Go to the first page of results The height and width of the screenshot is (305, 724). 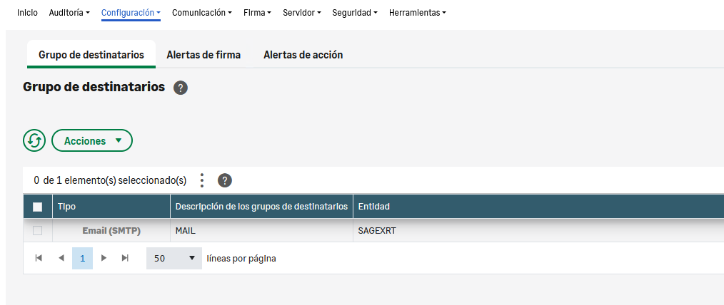(x=39, y=258)
